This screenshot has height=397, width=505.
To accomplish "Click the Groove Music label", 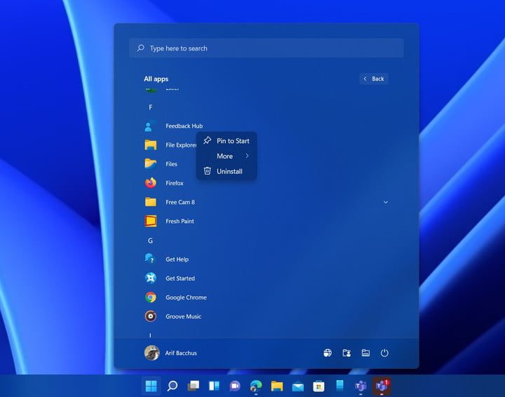I will (x=184, y=316).
